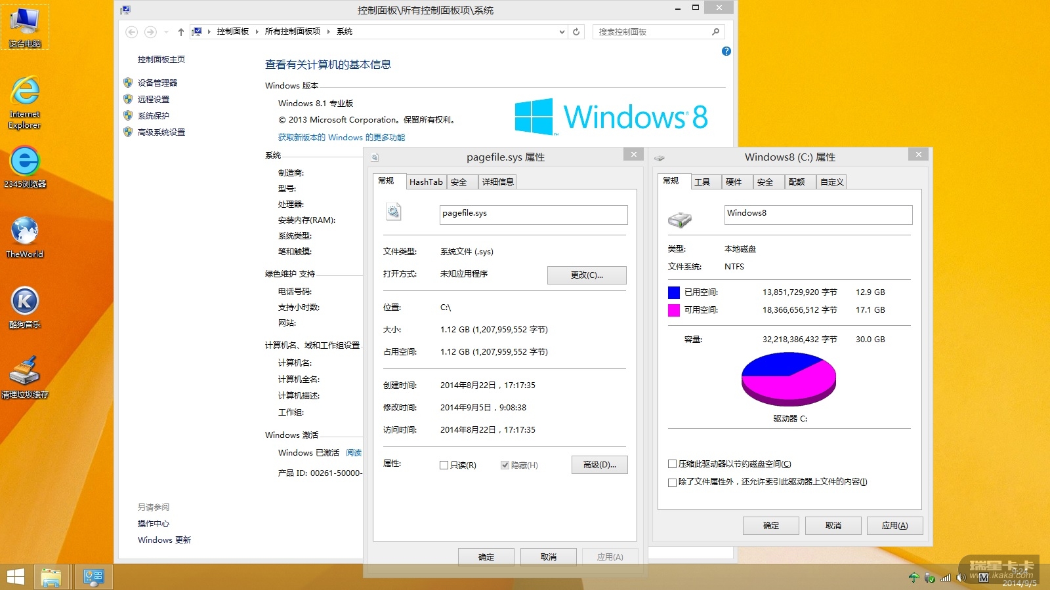Open the 清理垃圾缓存 desktop shortcut

tap(25, 377)
